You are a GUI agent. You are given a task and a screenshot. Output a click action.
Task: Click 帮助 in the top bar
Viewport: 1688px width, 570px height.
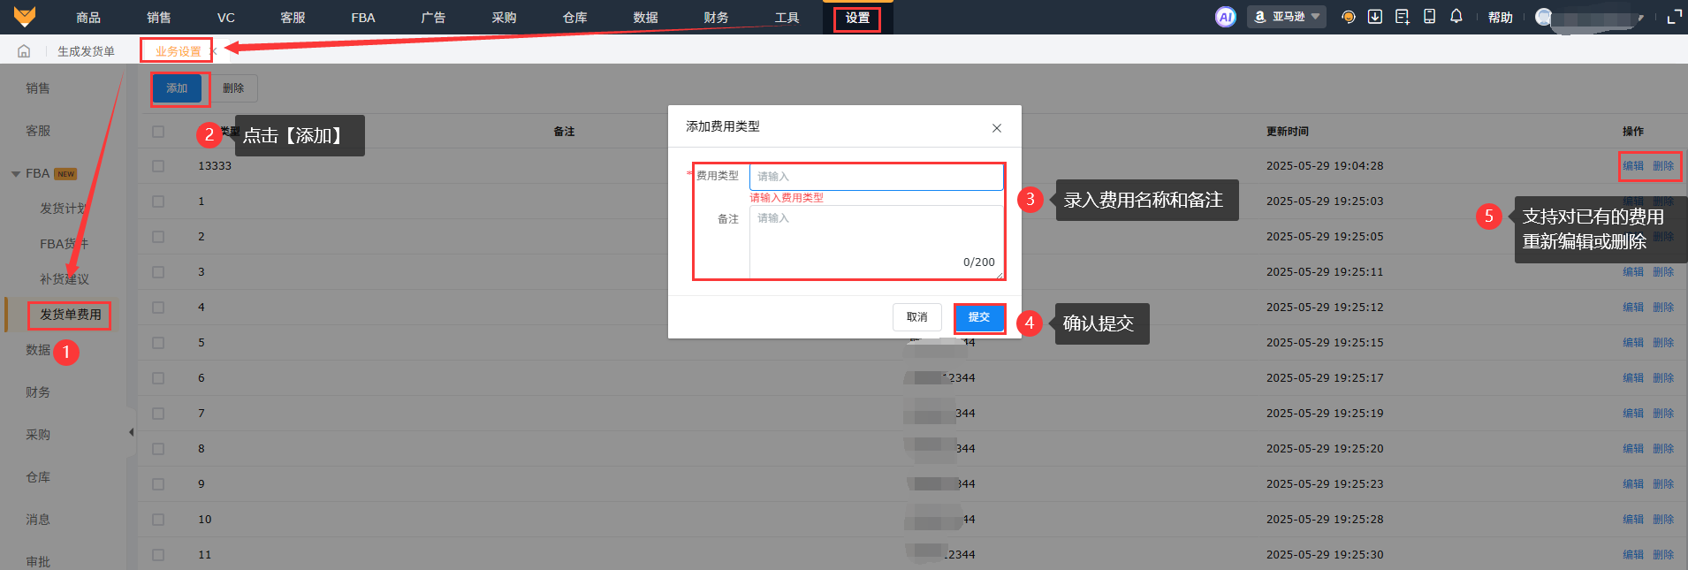click(1500, 18)
